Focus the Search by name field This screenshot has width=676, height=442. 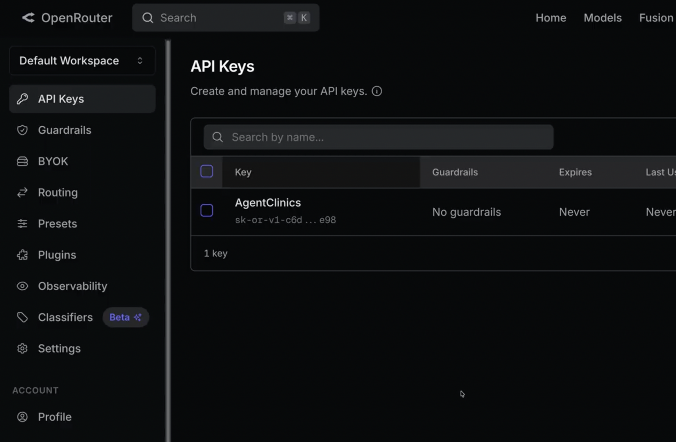(x=378, y=137)
